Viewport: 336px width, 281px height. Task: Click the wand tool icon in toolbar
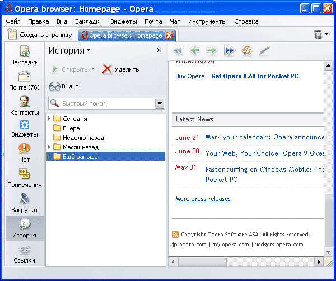264,51
